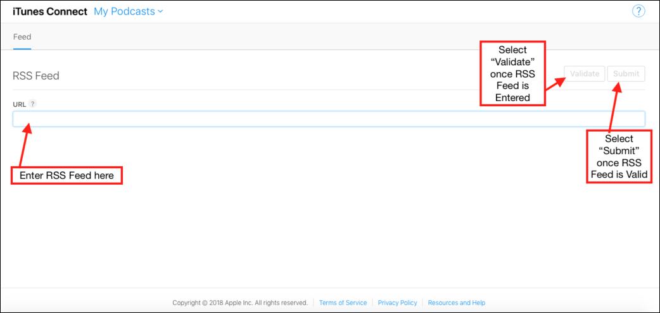Click the iTunes Connect title
Image resolution: width=660 pixels, height=313 pixels.
coord(50,11)
